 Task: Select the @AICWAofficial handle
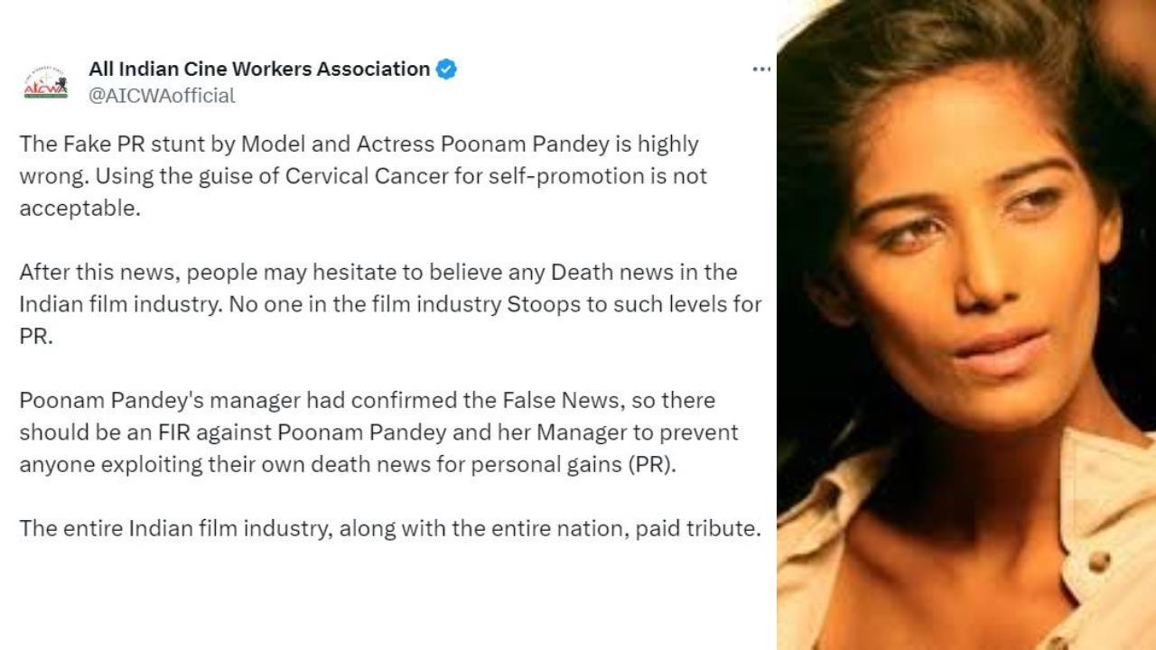coord(157,94)
